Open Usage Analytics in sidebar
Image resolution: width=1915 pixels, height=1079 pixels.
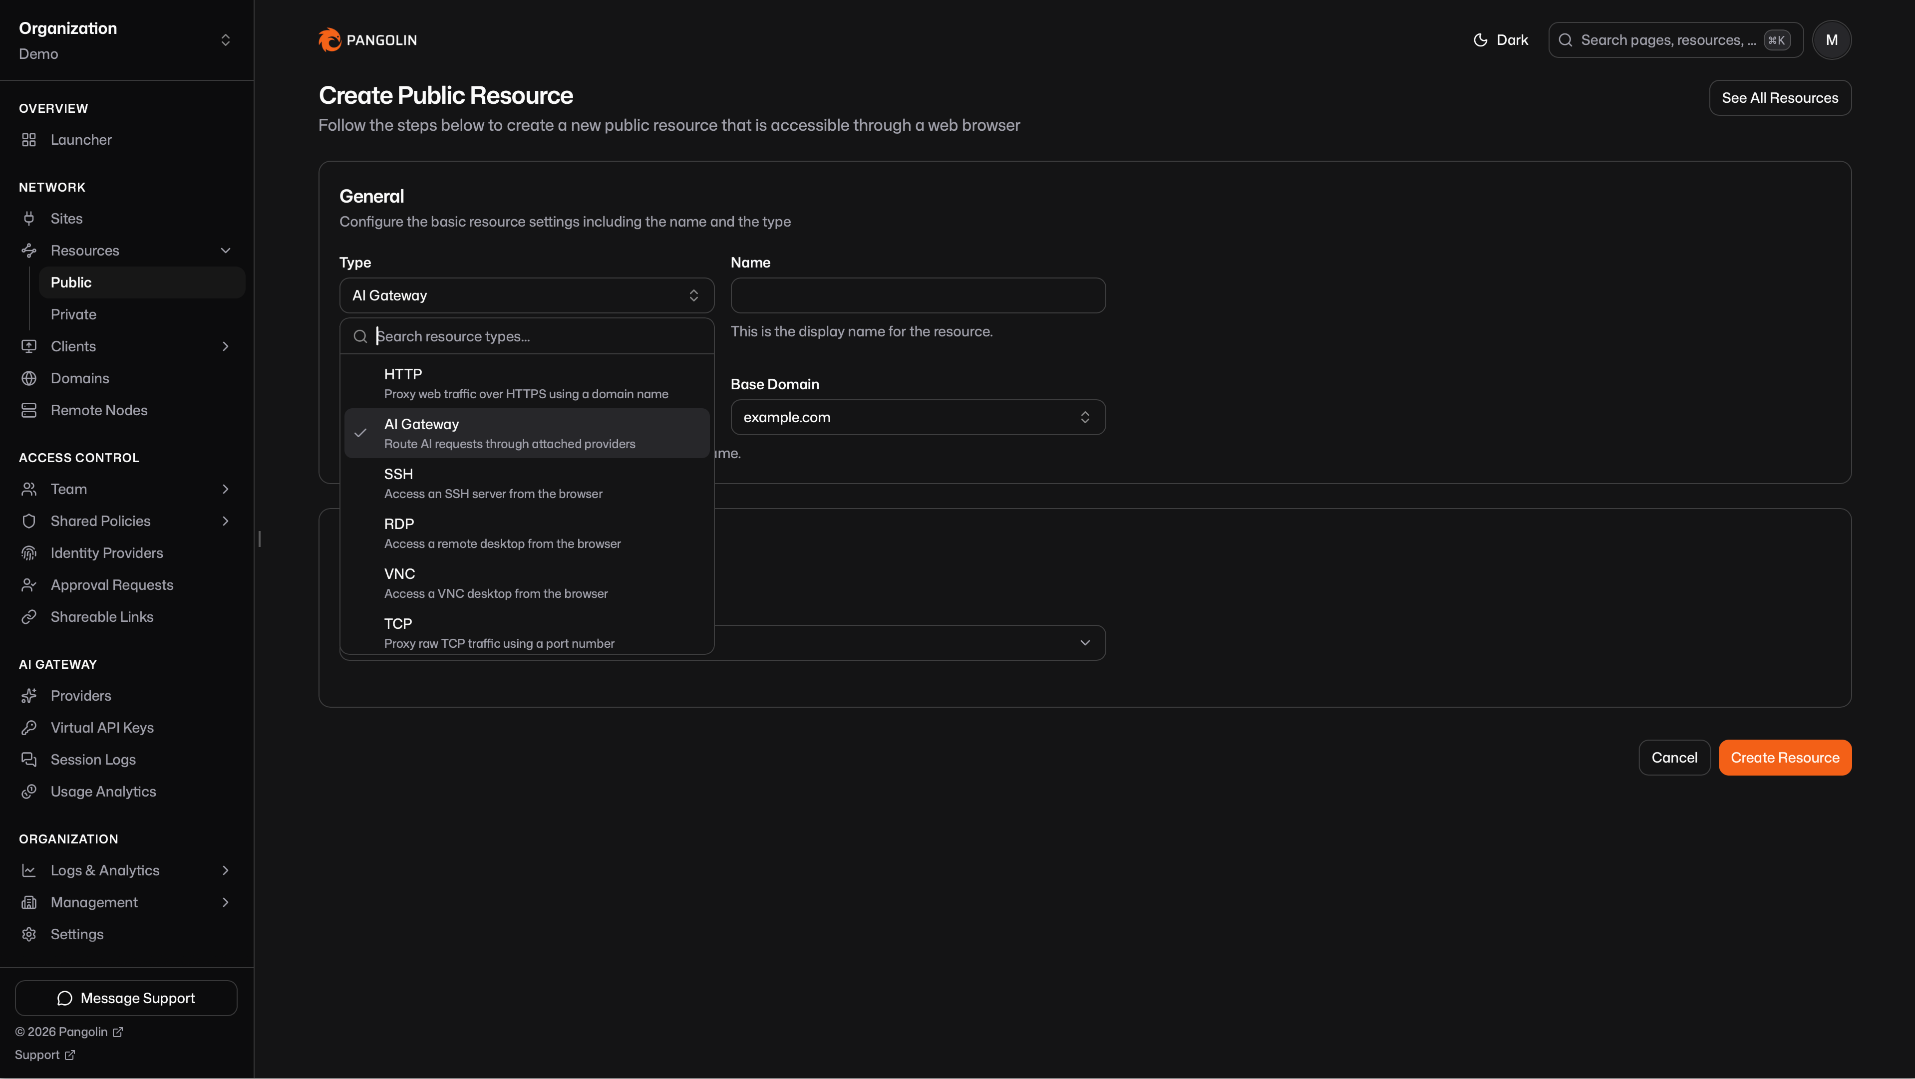(x=126, y=792)
